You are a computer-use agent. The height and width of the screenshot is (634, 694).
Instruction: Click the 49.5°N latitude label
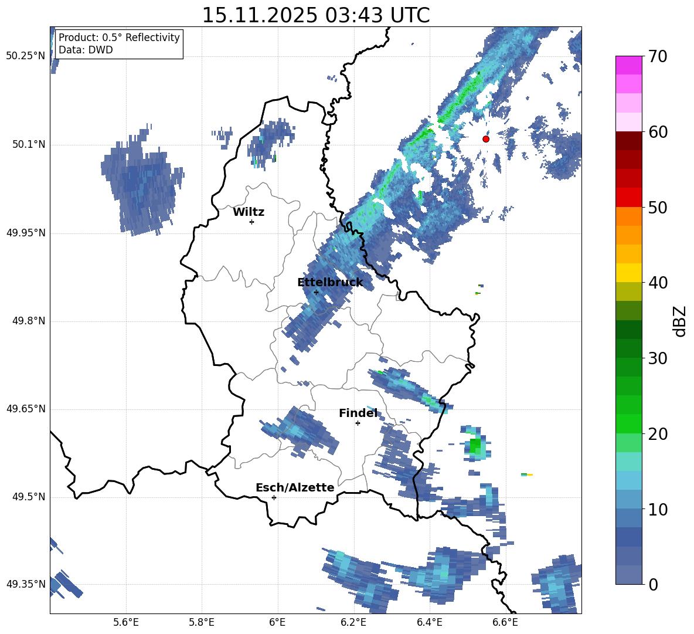pos(29,497)
